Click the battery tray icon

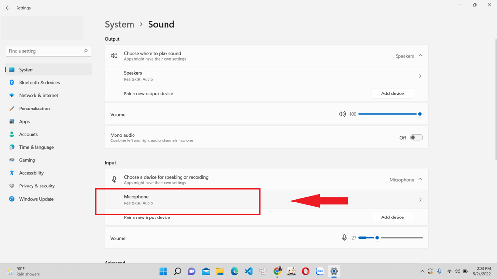(x=465, y=271)
